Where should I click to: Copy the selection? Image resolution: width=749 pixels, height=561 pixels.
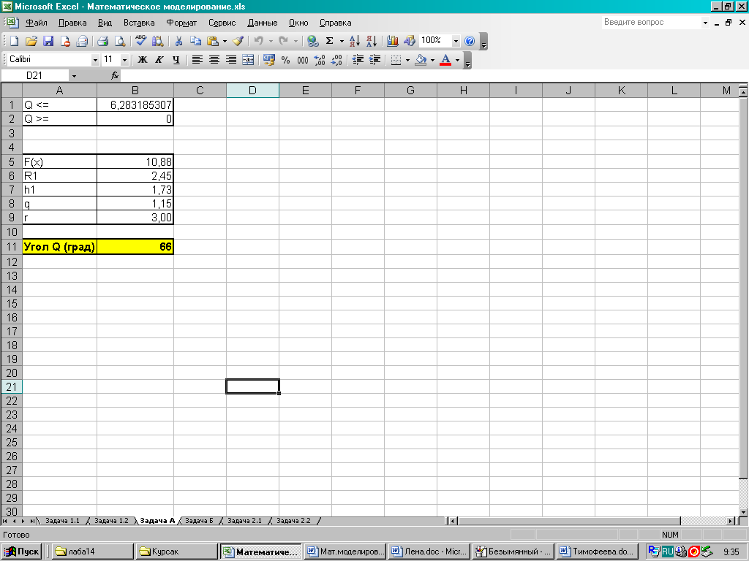[195, 41]
